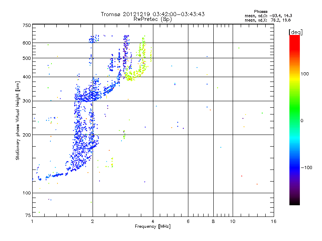Click the x-axis tick label '16'
Image resolution: width=322 pixels, height=241 pixels.
coord(274,221)
